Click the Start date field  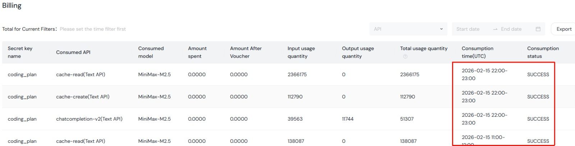(468, 29)
